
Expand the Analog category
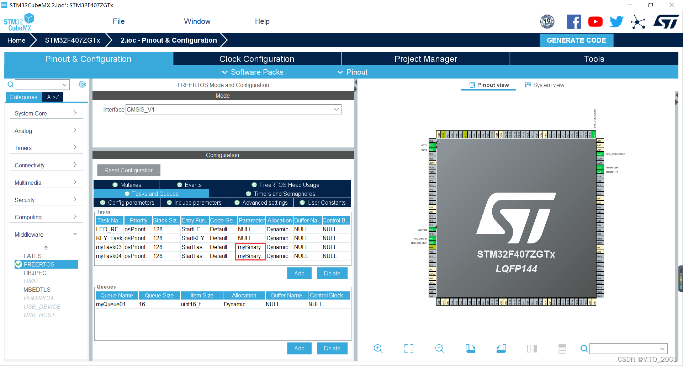pyautogui.click(x=46, y=131)
